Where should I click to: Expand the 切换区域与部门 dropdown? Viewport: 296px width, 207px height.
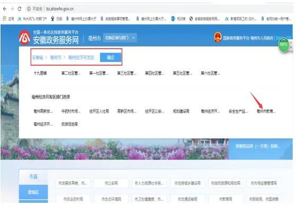pos(120,38)
